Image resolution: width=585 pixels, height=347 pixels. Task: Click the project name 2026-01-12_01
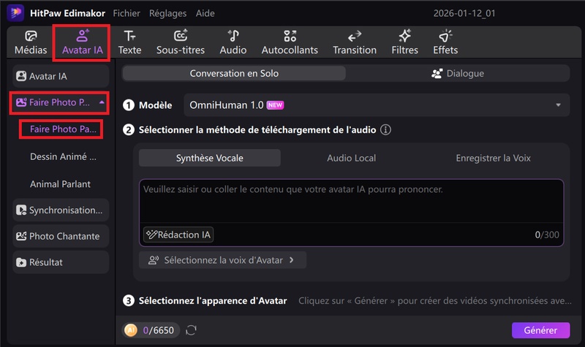pyautogui.click(x=464, y=13)
